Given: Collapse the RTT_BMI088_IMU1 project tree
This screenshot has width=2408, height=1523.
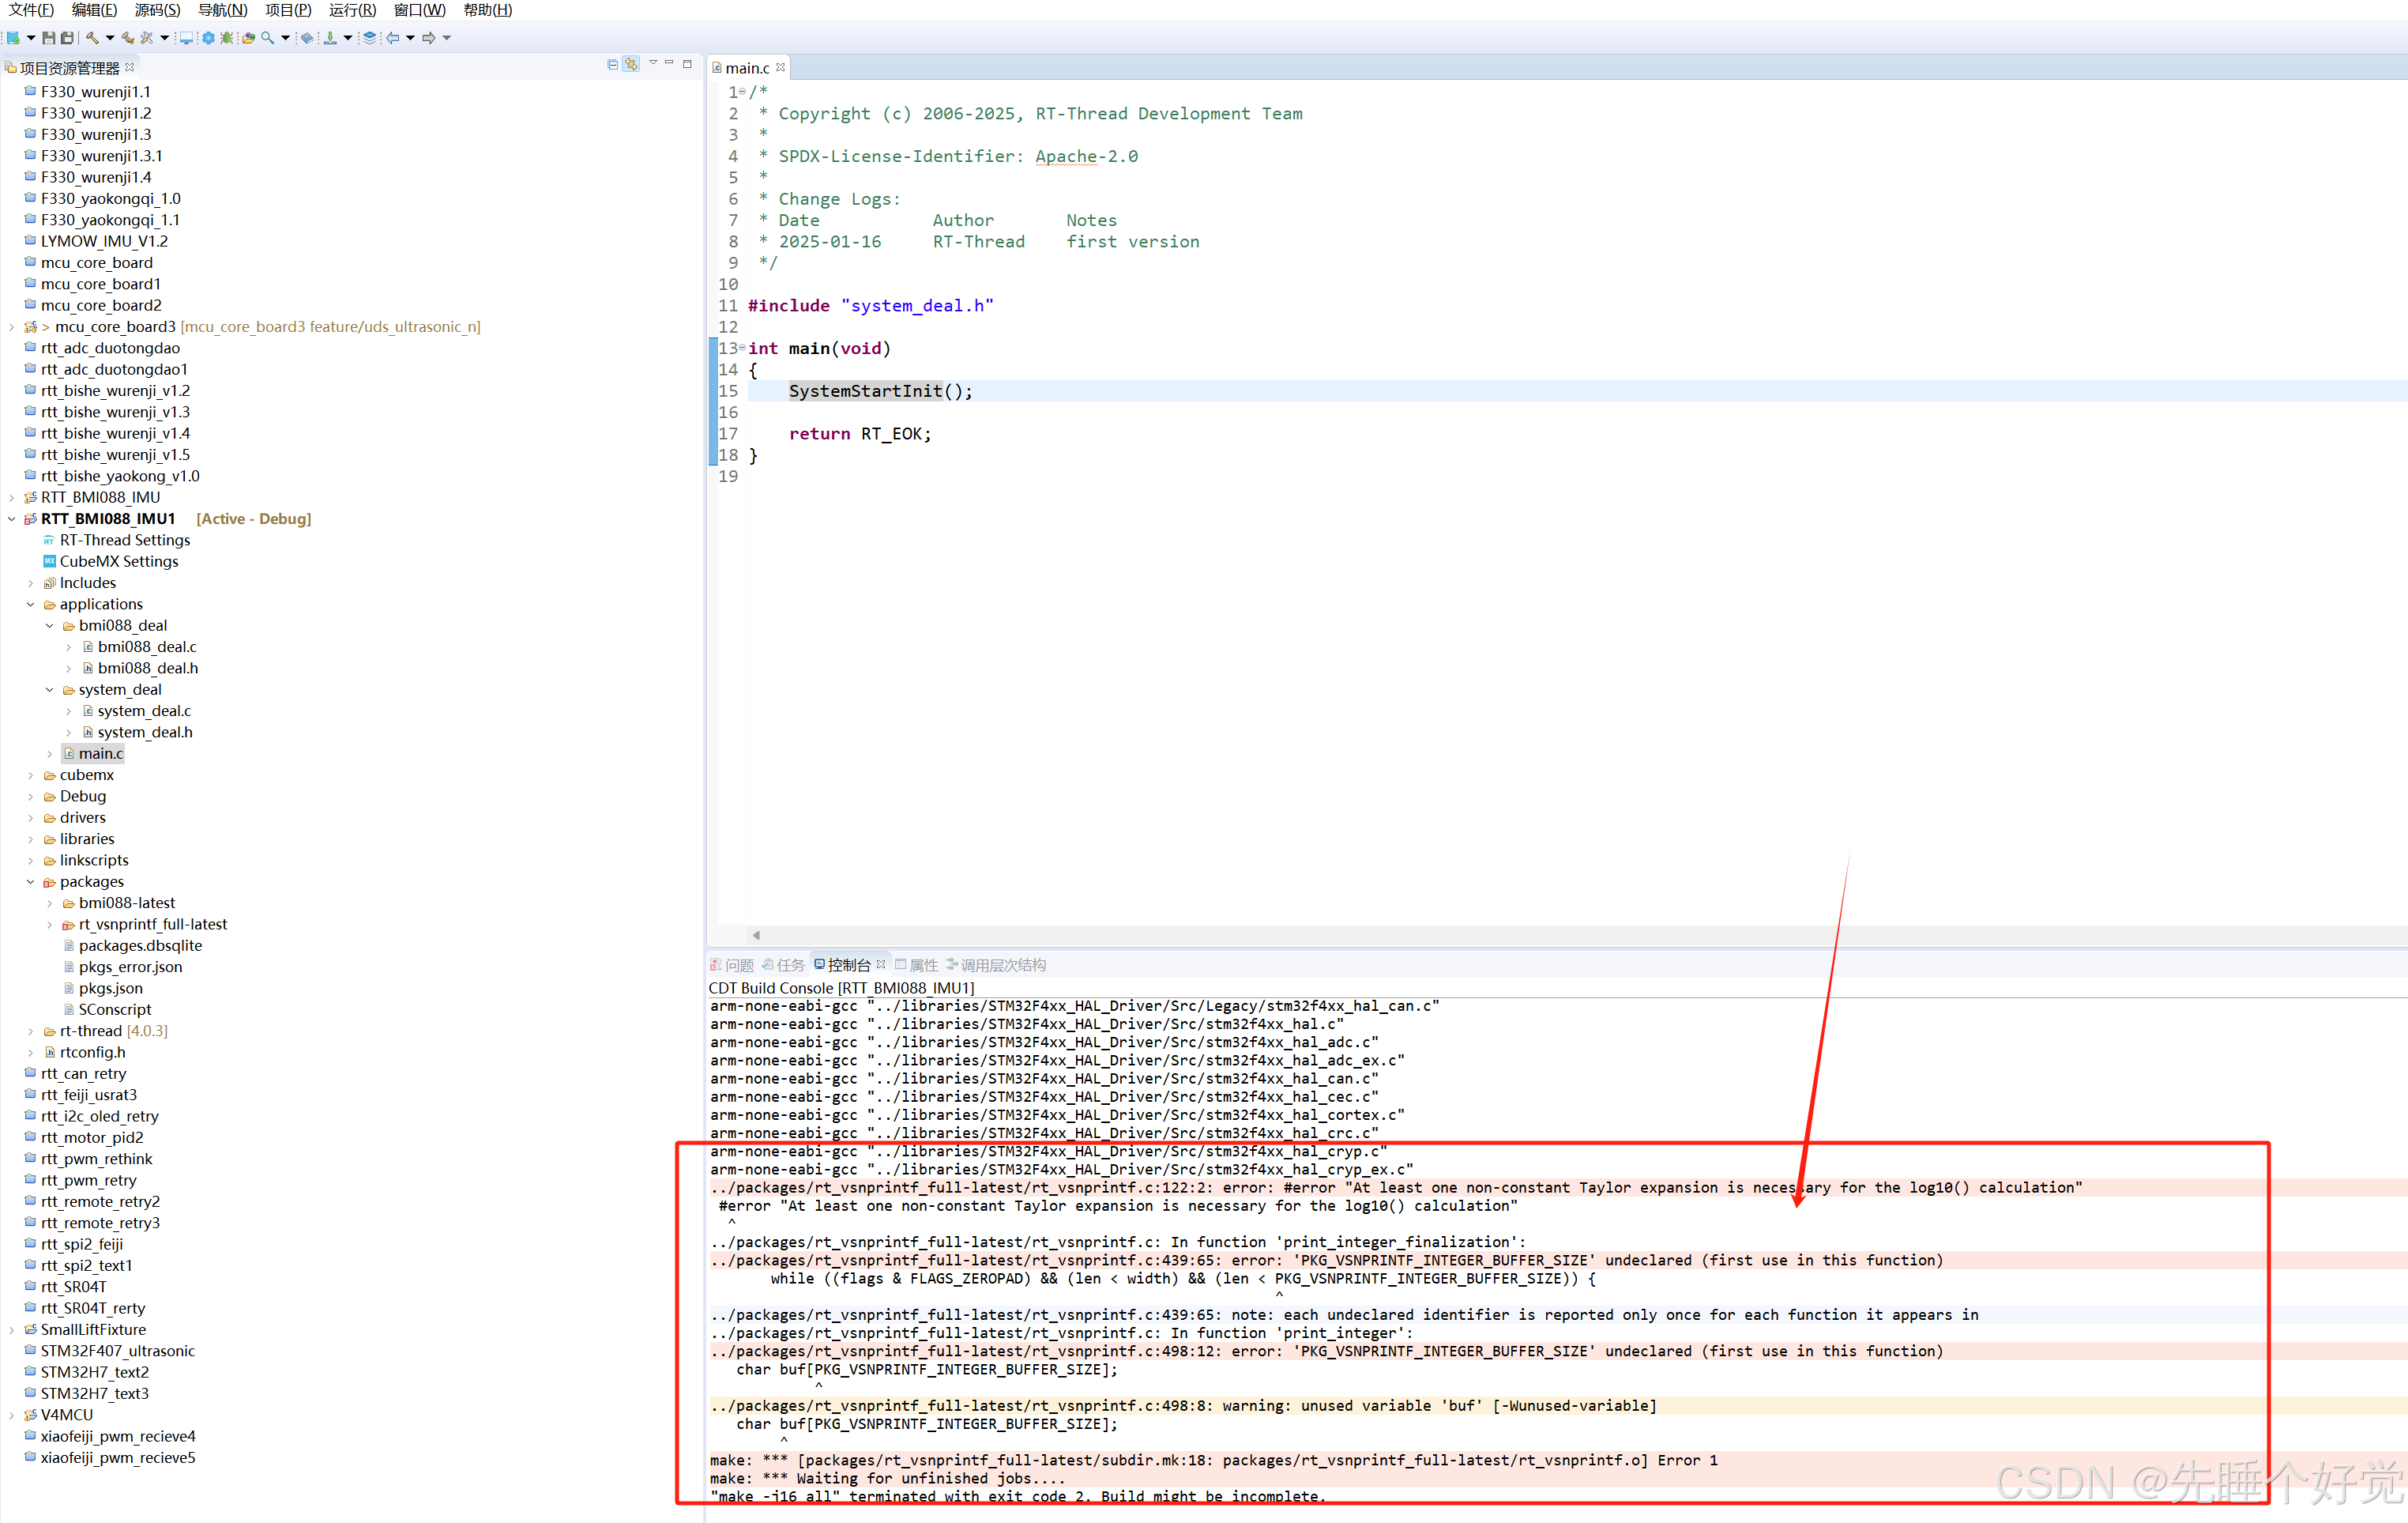Looking at the screenshot, I should coord(12,519).
